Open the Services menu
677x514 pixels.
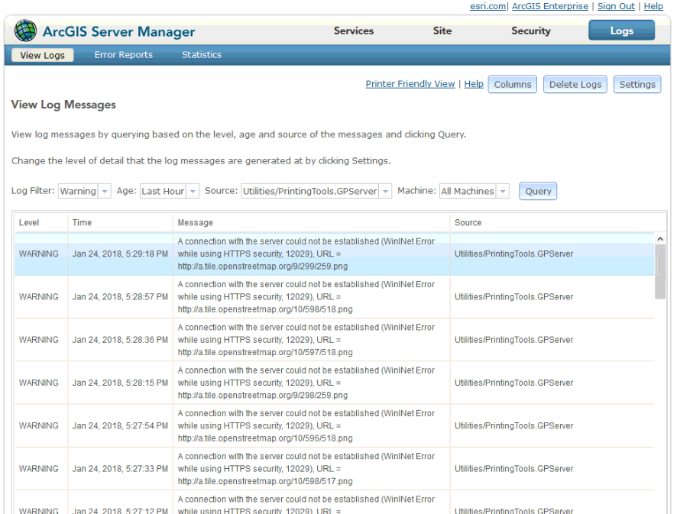(x=354, y=31)
